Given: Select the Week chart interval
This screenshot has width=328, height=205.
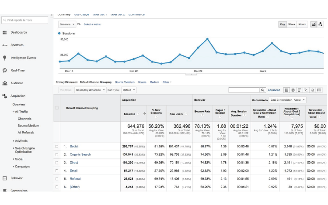Looking at the screenshot, I should click(x=292, y=24).
